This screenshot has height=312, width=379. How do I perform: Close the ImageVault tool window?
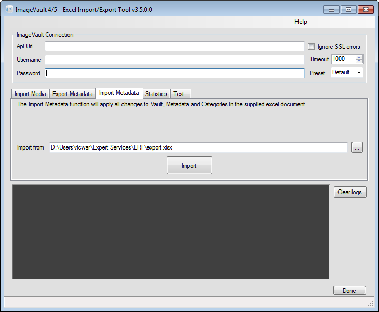click(x=366, y=10)
